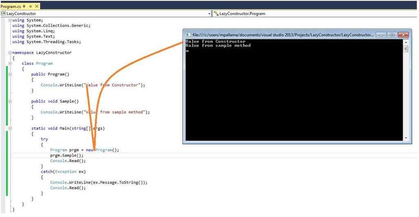This screenshot has height=217, width=419.
Task: Click "namespace LazyConstructor" in the code
Action: click(x=42, y=53)
